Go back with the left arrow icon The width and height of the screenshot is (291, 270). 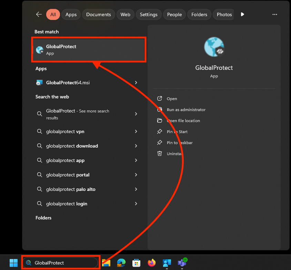(x=39, y=14)
